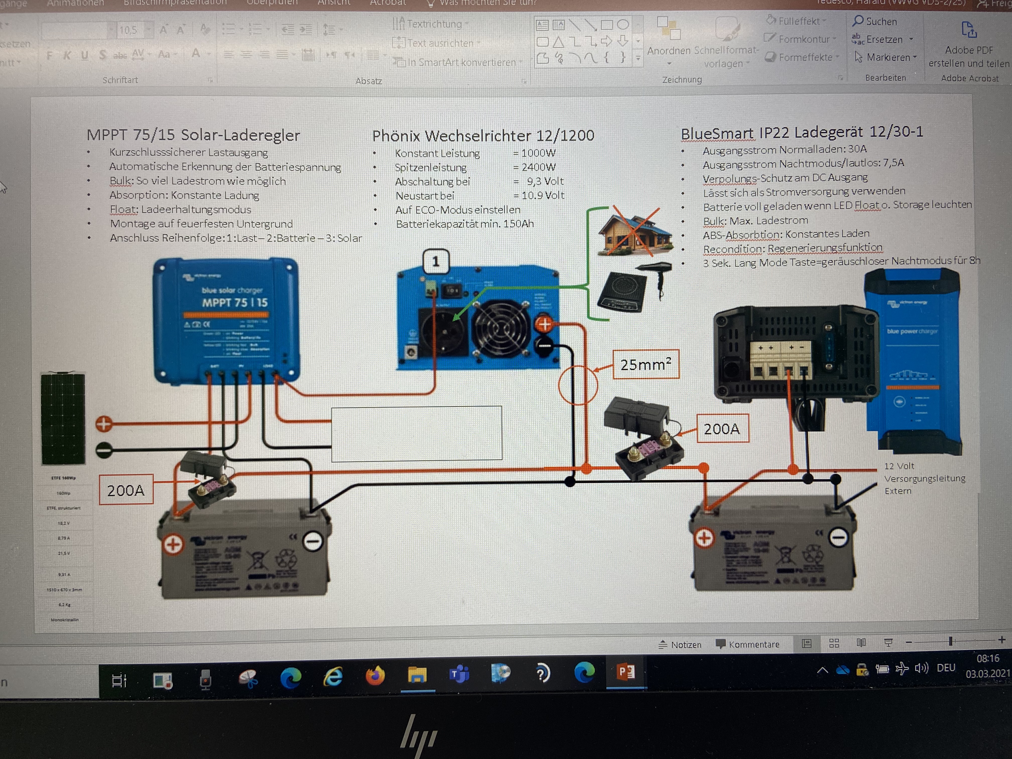Adjust the zoom slider handle
The height and width of the screenshot is (759, 1012).
pos(950,641)
